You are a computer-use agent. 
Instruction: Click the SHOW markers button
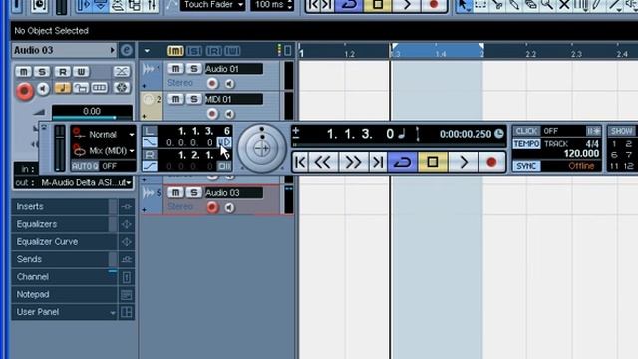point(621,131)
